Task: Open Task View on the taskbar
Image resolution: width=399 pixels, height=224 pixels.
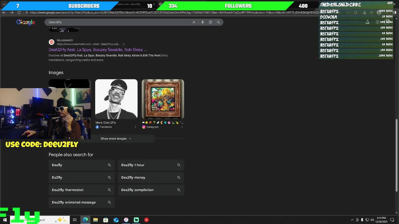Action: (75, 220)
